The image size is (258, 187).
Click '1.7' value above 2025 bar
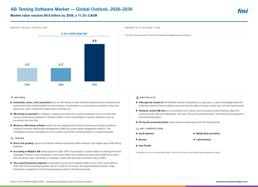tap(27, 65)
